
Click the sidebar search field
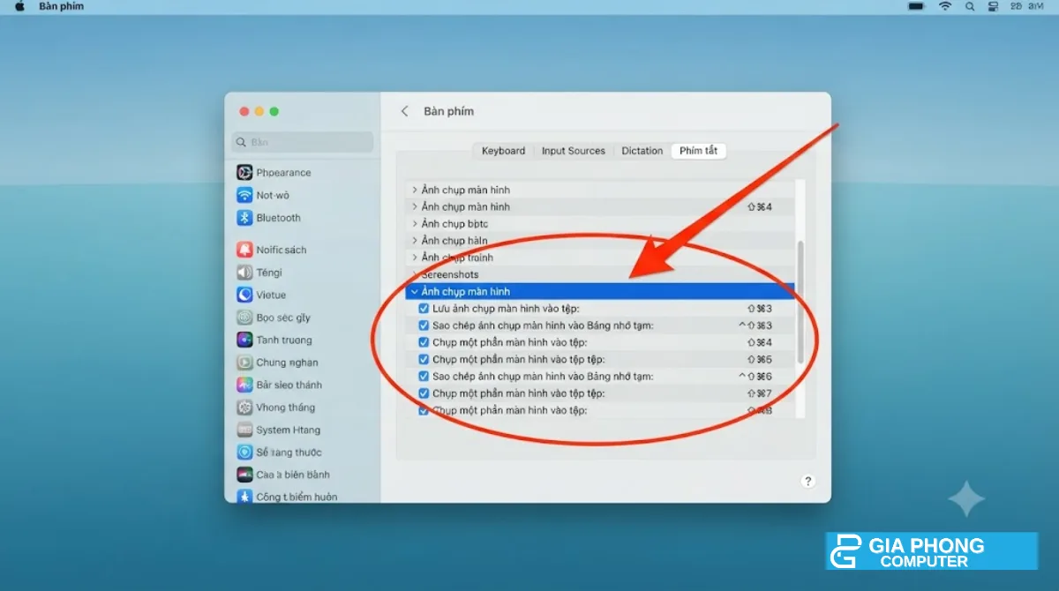click(x=303, y=142)
